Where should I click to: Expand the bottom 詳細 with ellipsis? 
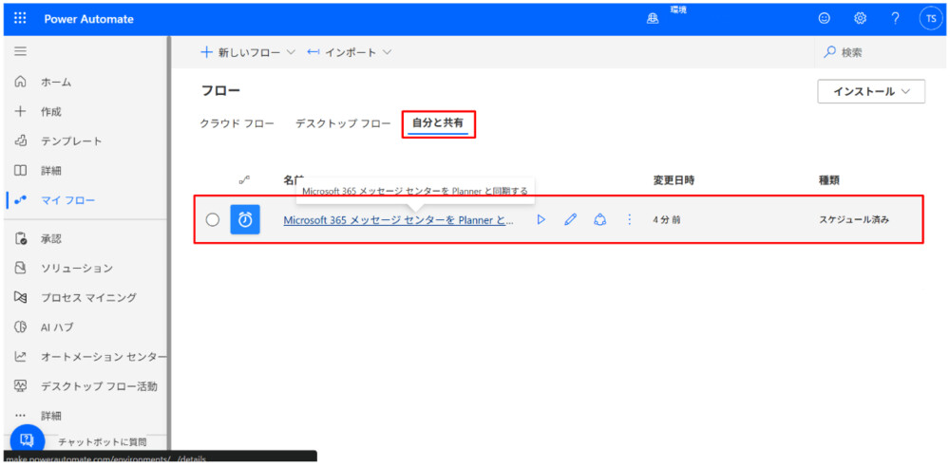[51, 416]
